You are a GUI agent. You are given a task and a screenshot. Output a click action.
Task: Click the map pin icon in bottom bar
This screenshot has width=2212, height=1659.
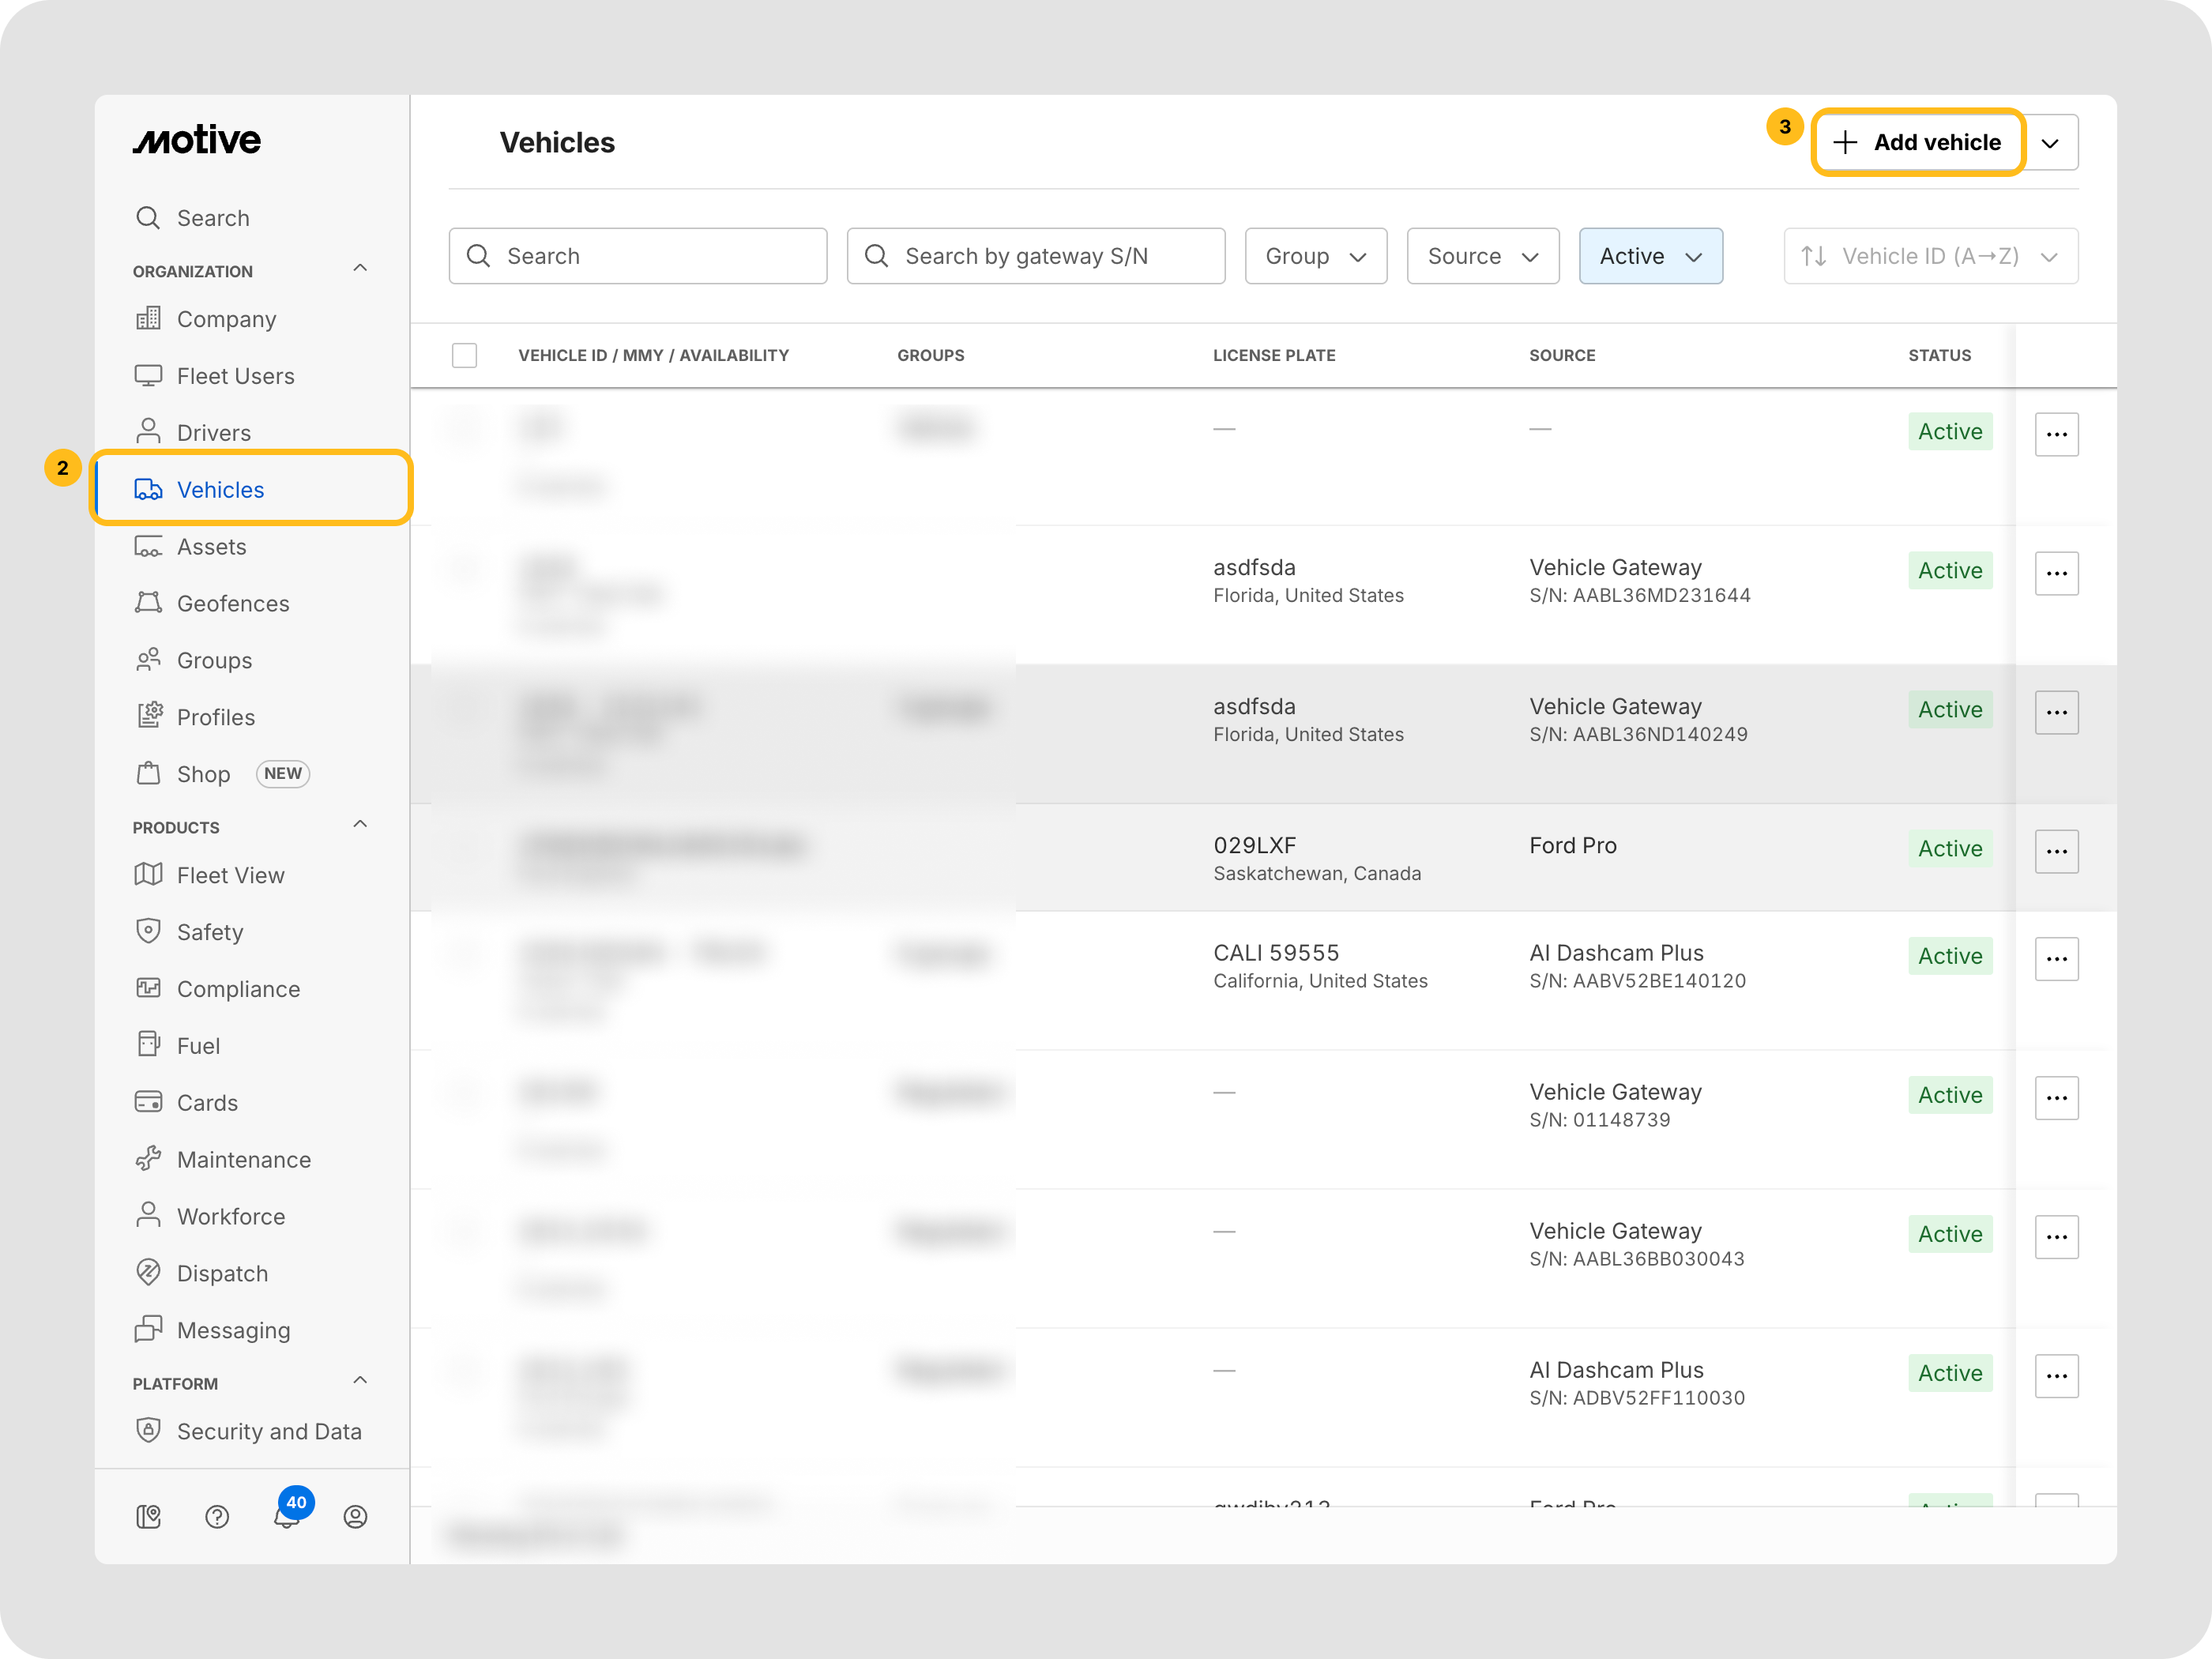coord(148,1517)
